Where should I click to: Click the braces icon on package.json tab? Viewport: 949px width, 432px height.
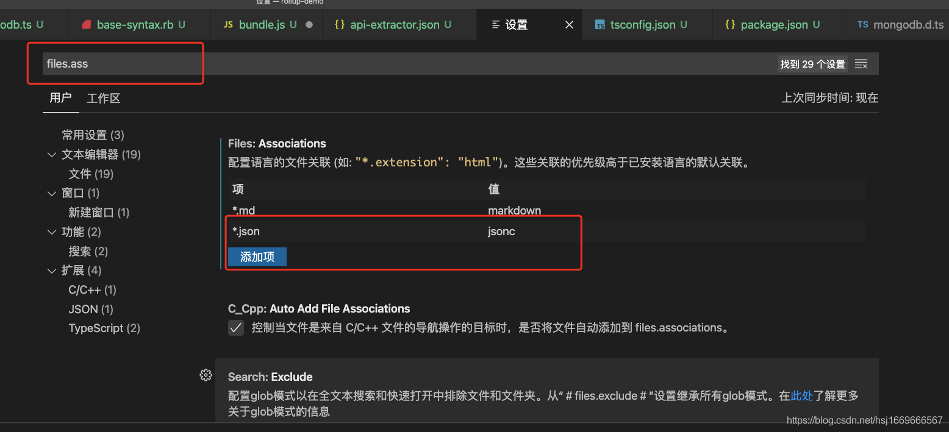click(x=730, y=24)
